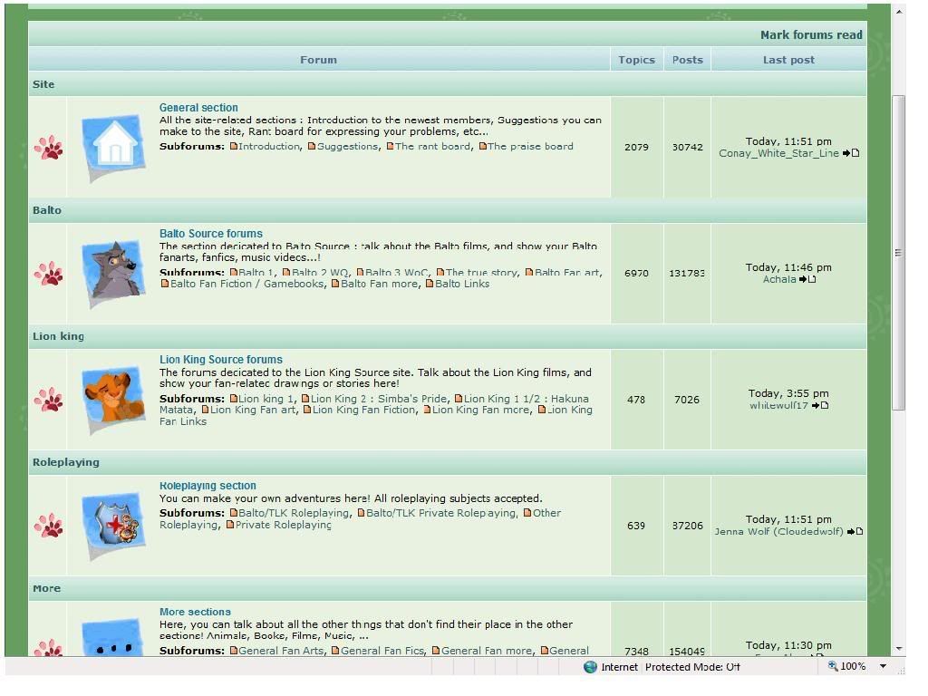Go to latest post by Conay_White_Star_Line arrow icon
The height and width of the screenshot is (696, 928).
coord(850,153)
